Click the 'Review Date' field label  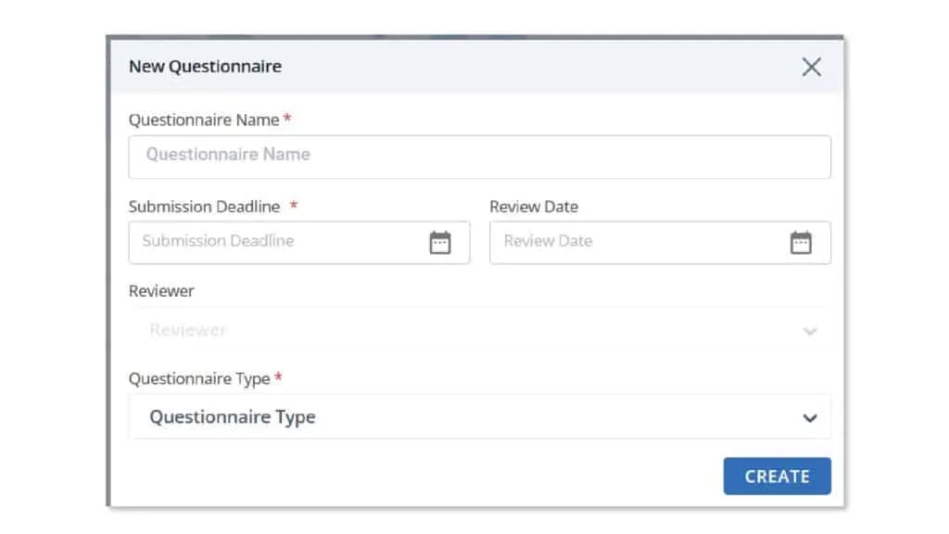534,207
